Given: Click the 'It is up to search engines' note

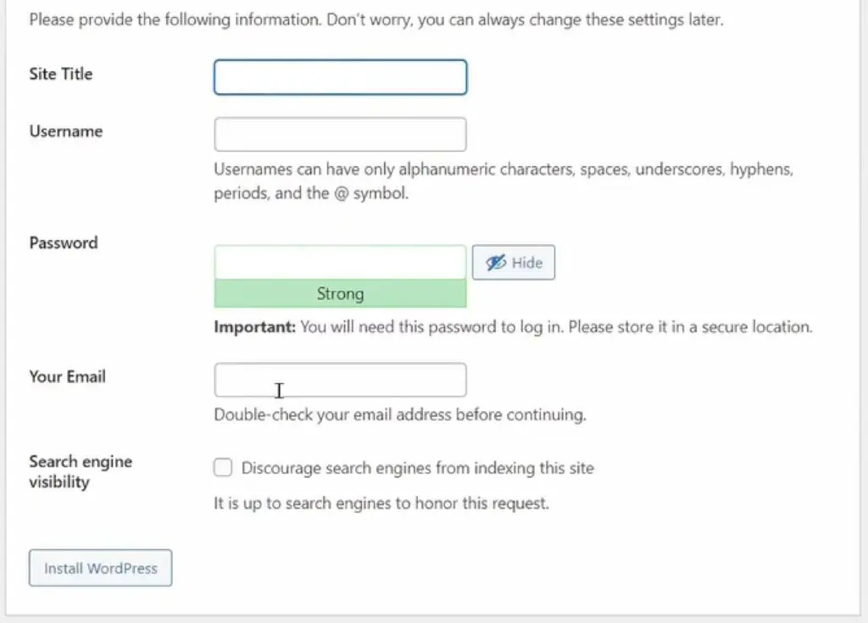Looking at the screenshot, I should tap(381, 503).
